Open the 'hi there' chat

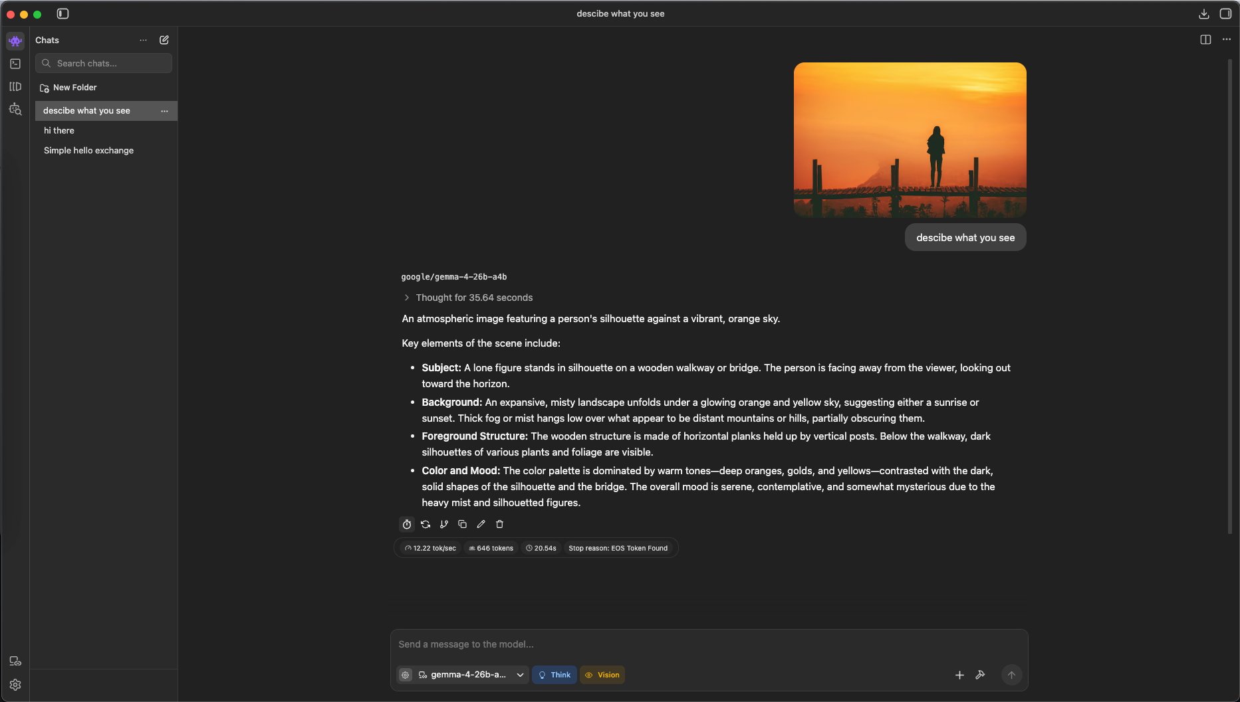(59, 131)
